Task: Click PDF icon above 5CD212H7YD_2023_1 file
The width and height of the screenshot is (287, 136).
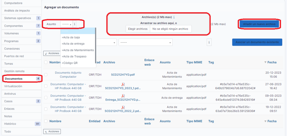Action: 123,84
